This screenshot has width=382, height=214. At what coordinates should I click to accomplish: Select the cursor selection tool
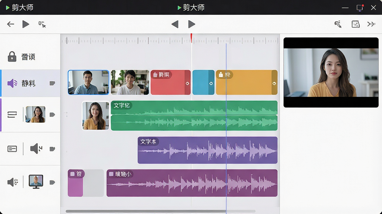coord(42,24)
